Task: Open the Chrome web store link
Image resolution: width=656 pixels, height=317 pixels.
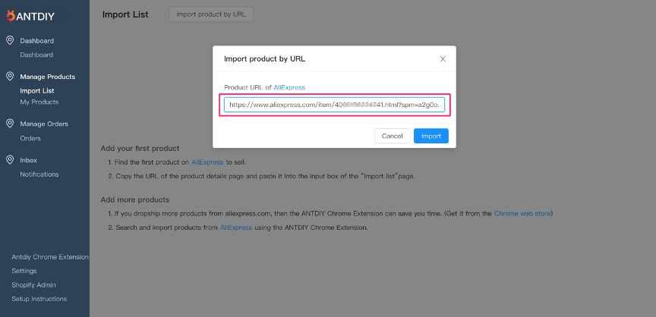Action: click(x=522, y=213)
